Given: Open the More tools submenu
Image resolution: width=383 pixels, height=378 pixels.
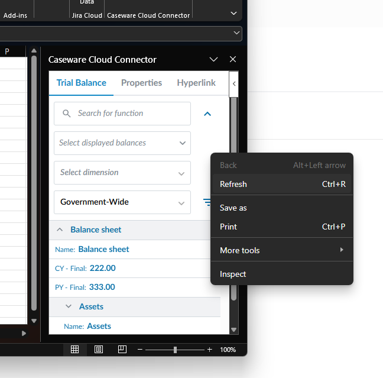Looking at the screenshot, I should pos(282,250).
